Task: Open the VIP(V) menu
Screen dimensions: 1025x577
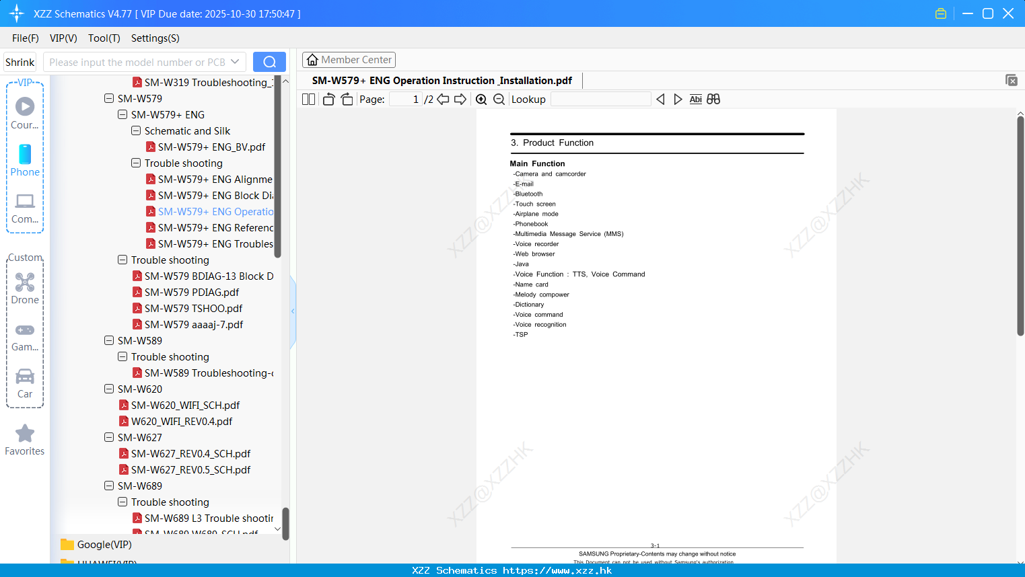Action: 63,38
